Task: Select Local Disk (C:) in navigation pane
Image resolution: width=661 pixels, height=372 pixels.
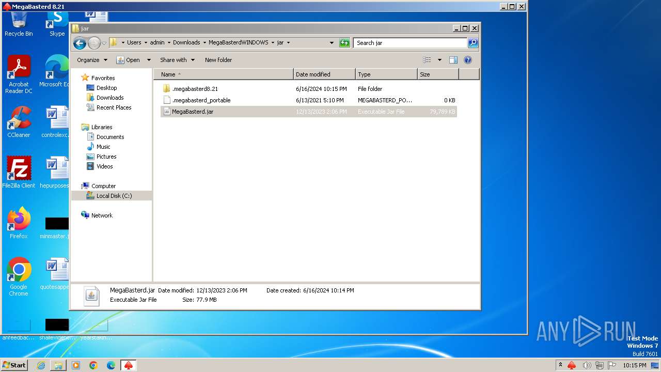Action: [x=112, y=196]
